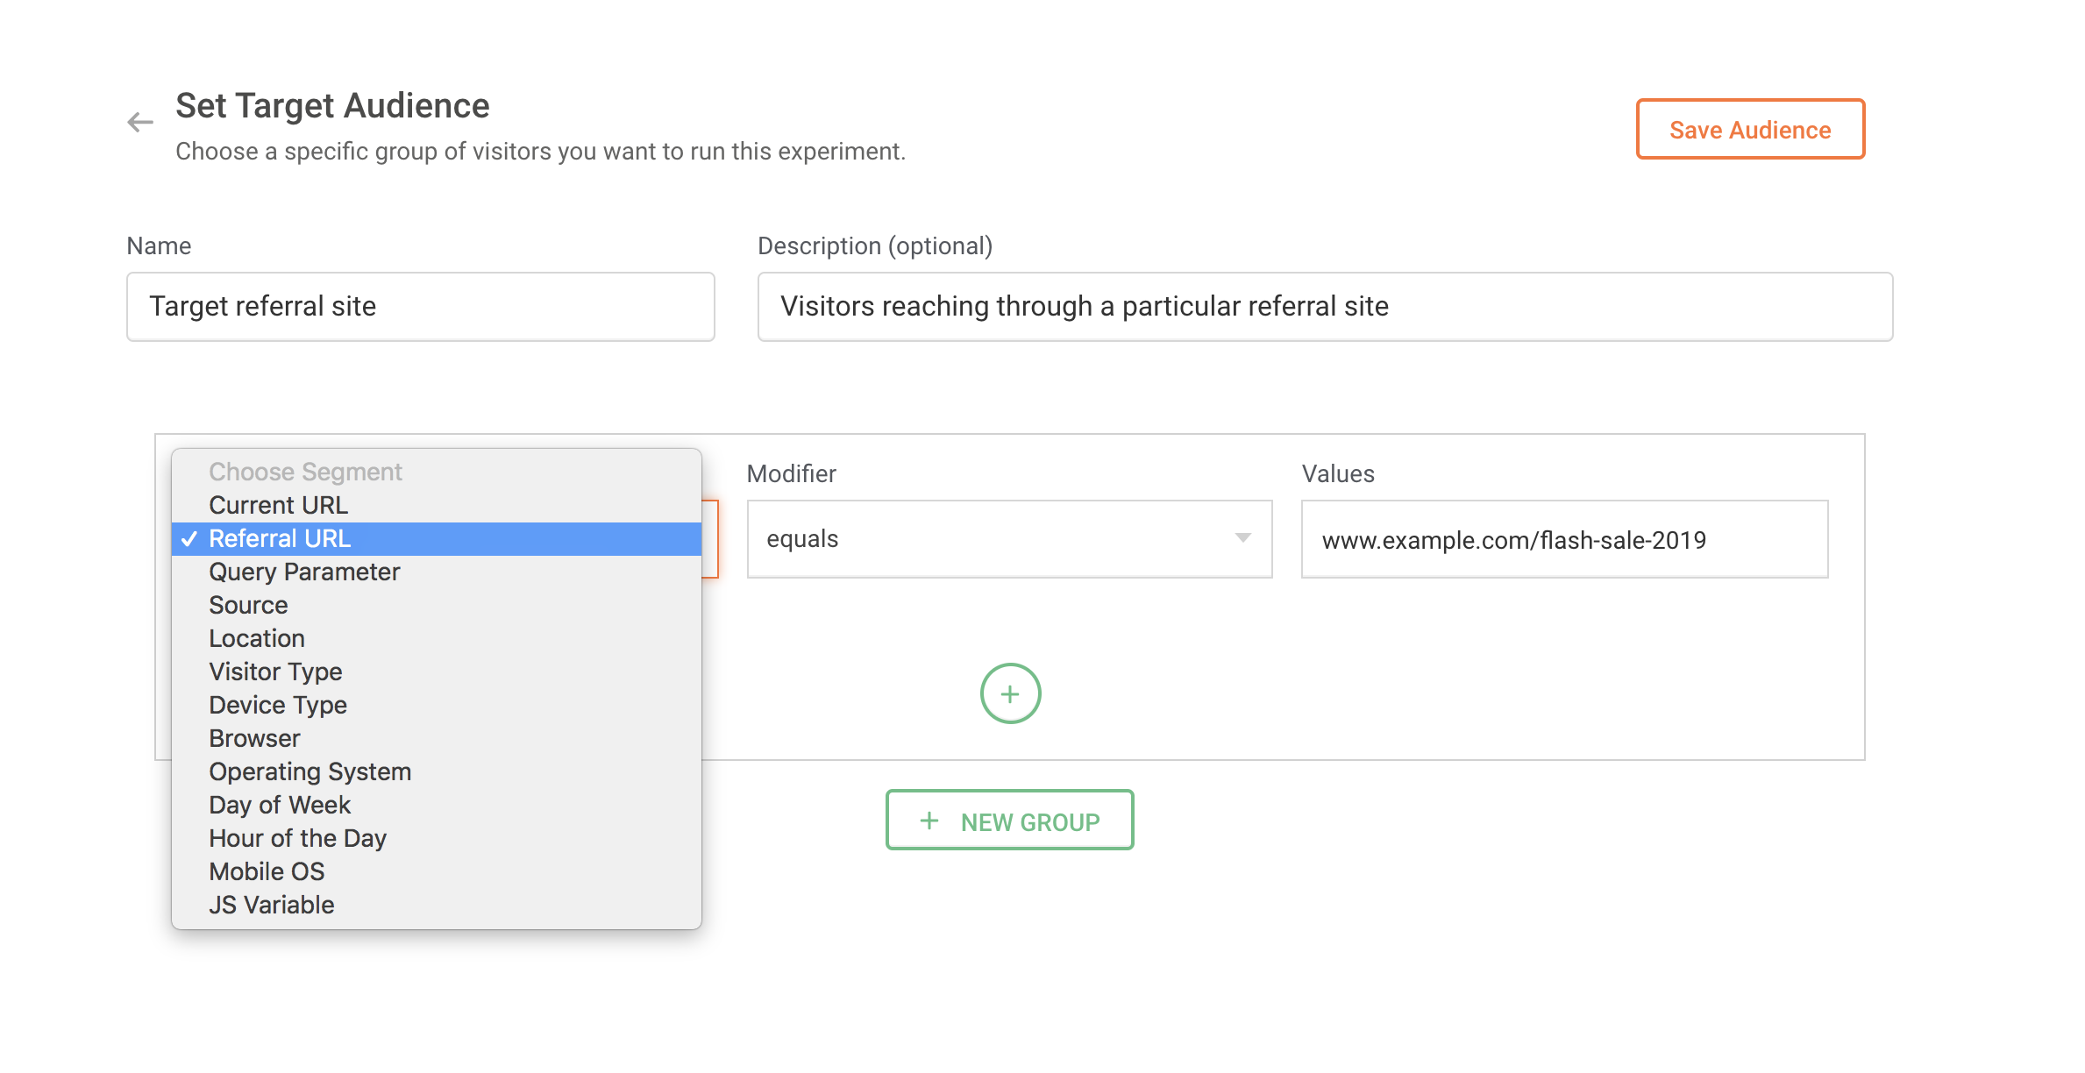Click the NEW GROUP button
The height and width of the screenshot is (1073, 2085).
(x=1009, y=821)
